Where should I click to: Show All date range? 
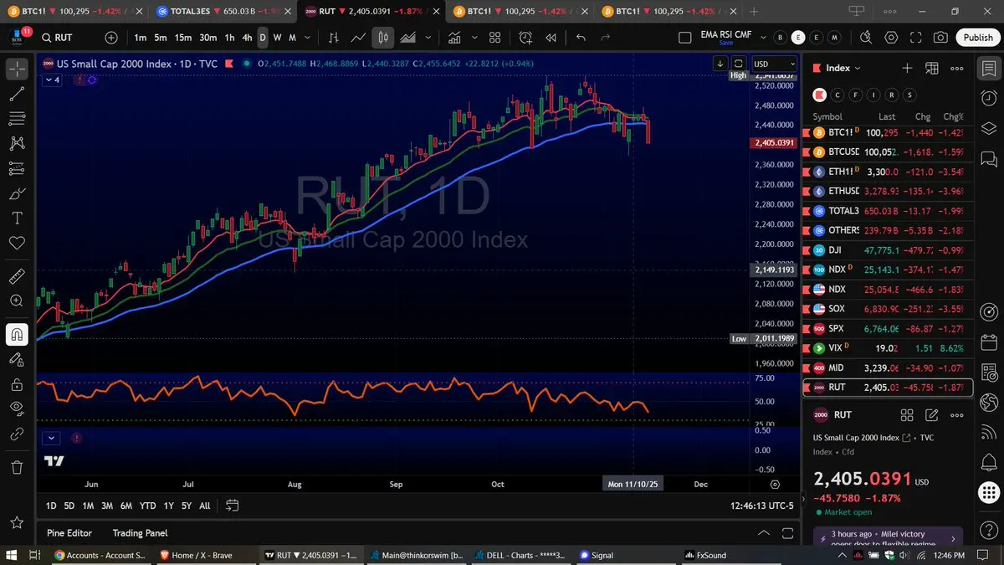[x=205, y=506]
